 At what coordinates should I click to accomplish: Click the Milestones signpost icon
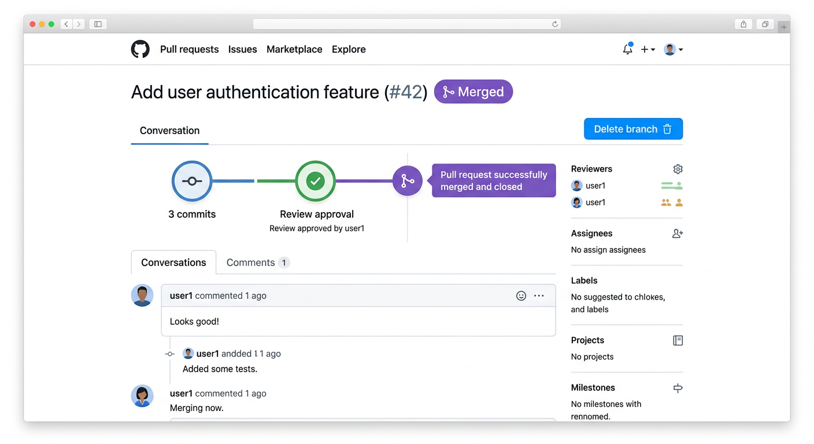[678, 388]
